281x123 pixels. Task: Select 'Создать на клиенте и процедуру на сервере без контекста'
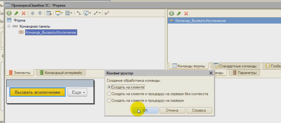(x=109, y=94)
